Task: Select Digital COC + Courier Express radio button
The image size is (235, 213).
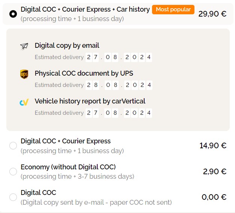Action: (x=13, y=146)
